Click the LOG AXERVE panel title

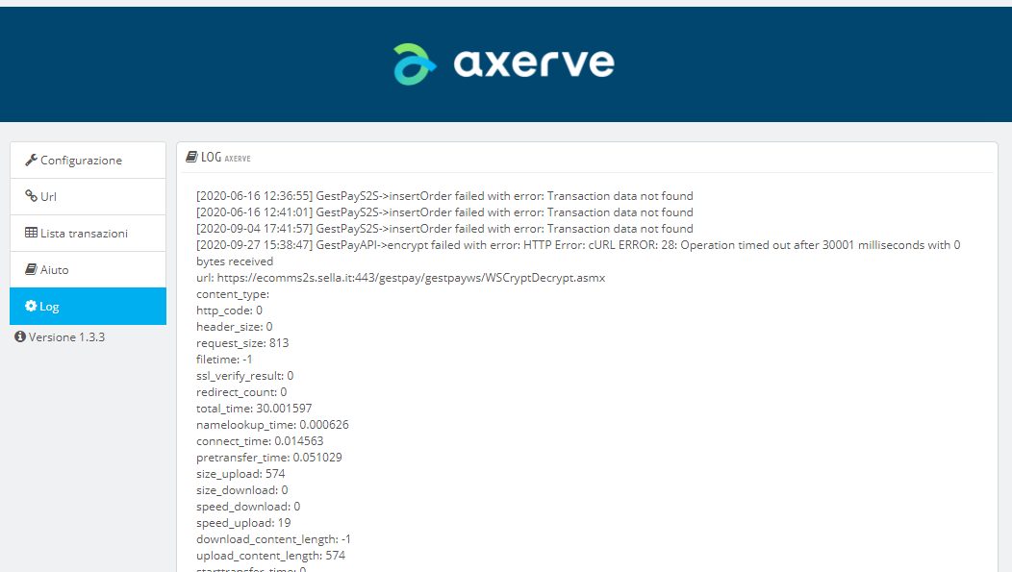[225, 158]
